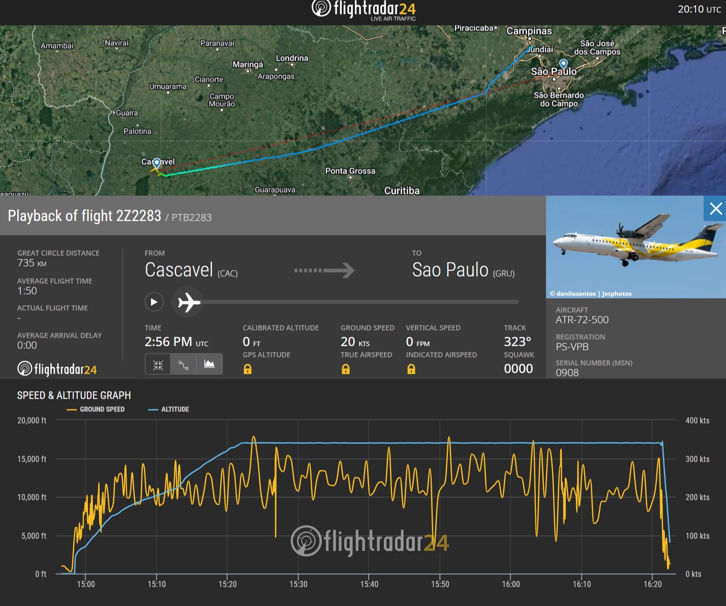Click the locked true airspeed icon
The height and width of the screenshot is (606, 726).
point(346,369)
